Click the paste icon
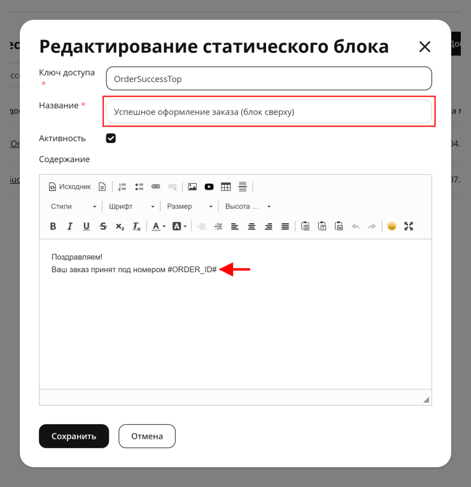Screen dimensions: 471x487 tap(306, 226)
